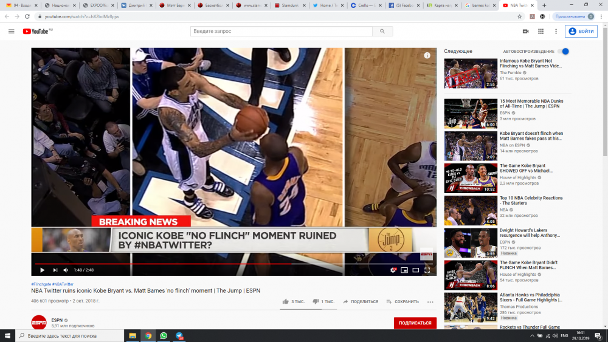Open the player settings gear
The height and width of the screenshot is (342, 608).
click(393, 270)
